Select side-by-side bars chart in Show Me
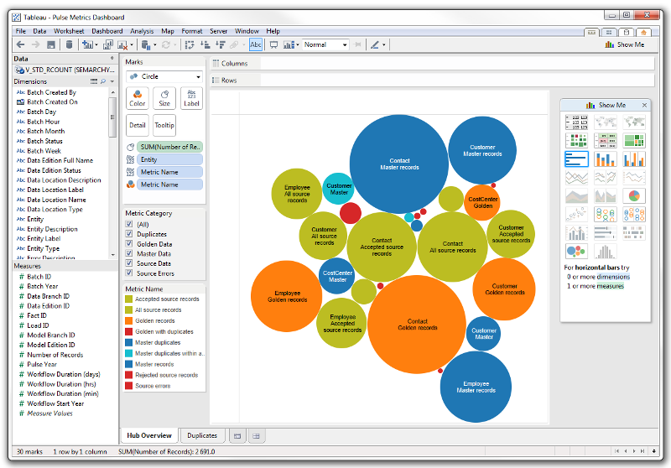Viewport: 671px width, 468px height. tap(634, 159)
